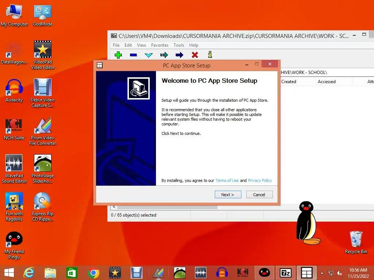Open Debut film strip icon on taskbar
Screen dimensions: 374x280
137,273
